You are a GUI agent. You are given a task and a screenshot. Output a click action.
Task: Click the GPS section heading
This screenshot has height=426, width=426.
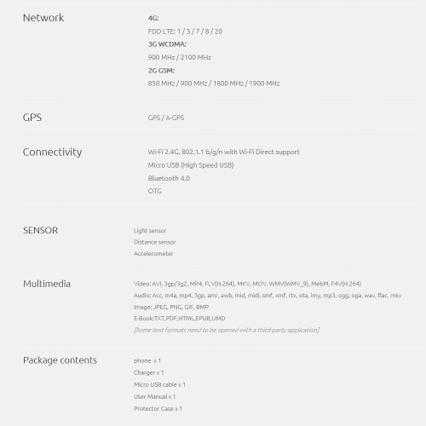32,118
